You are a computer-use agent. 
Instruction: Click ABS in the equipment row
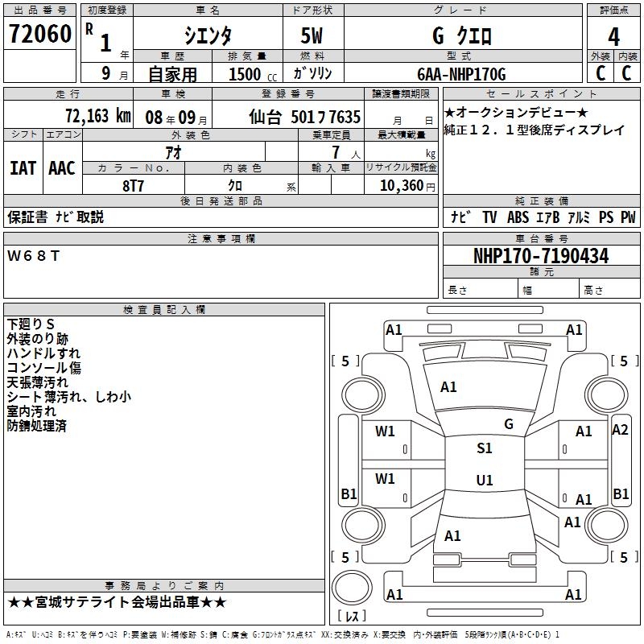[518, 217]
